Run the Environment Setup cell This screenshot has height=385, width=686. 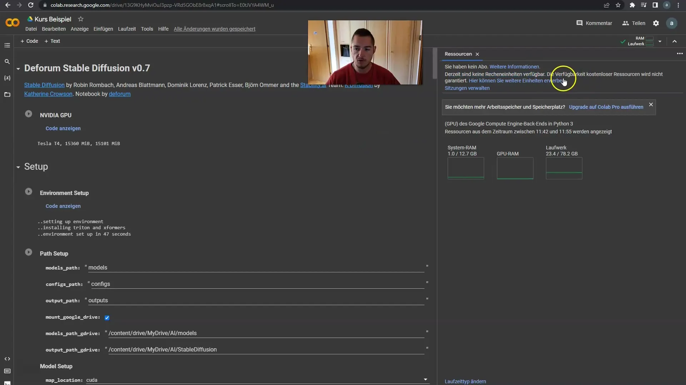coord(29,192)
